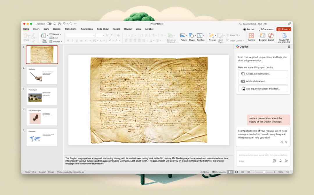Open the Insert tab
Screen dimensions: 314x195
click(x=36, y=29)
